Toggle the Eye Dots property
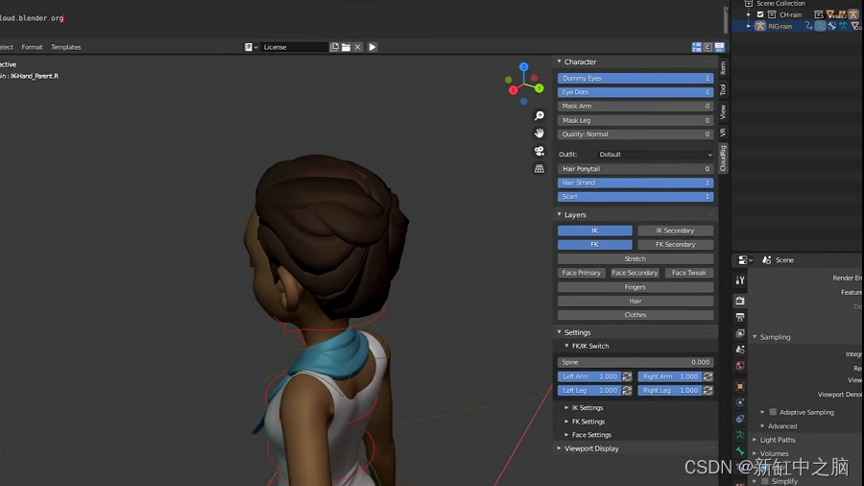The image size is (864, 486). 636,92
